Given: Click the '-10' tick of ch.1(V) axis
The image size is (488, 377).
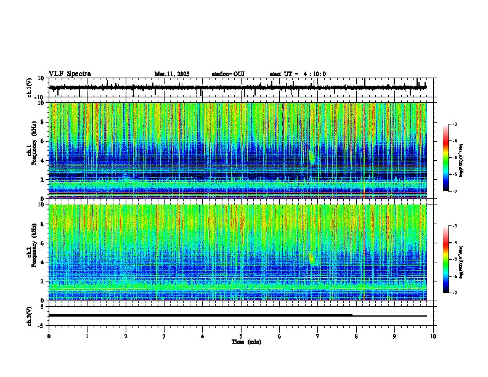Looking at the screenshot, I should 39,97.
